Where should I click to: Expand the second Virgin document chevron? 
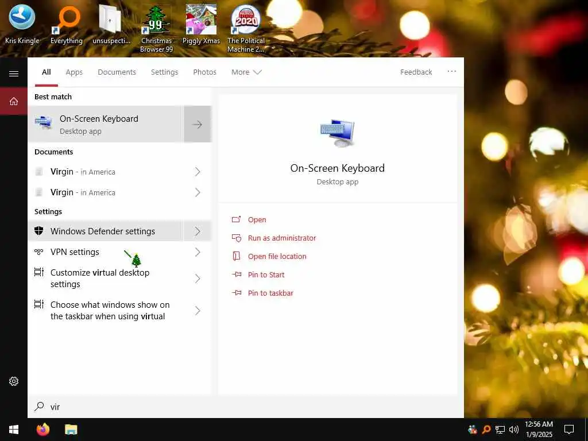(198, 192)
